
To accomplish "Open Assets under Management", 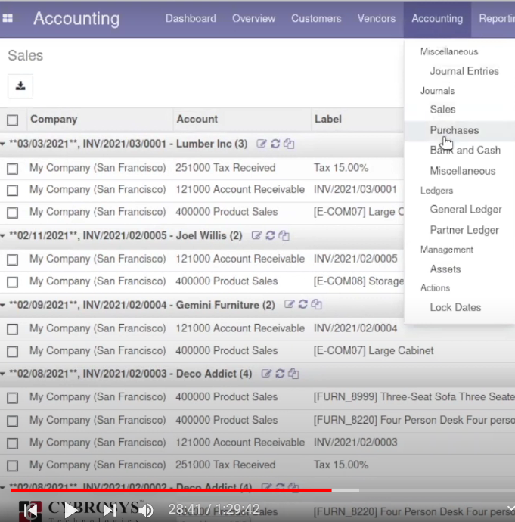I will pos(445,269).
